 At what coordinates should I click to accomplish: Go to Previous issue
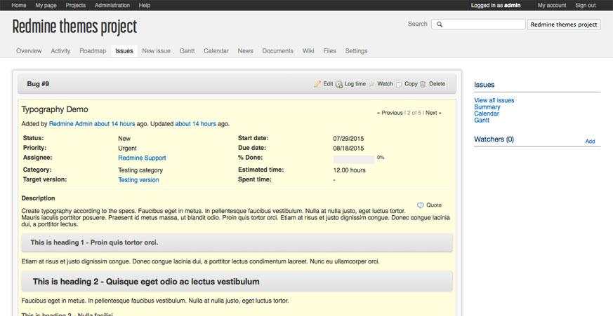(x=390, y=113)
